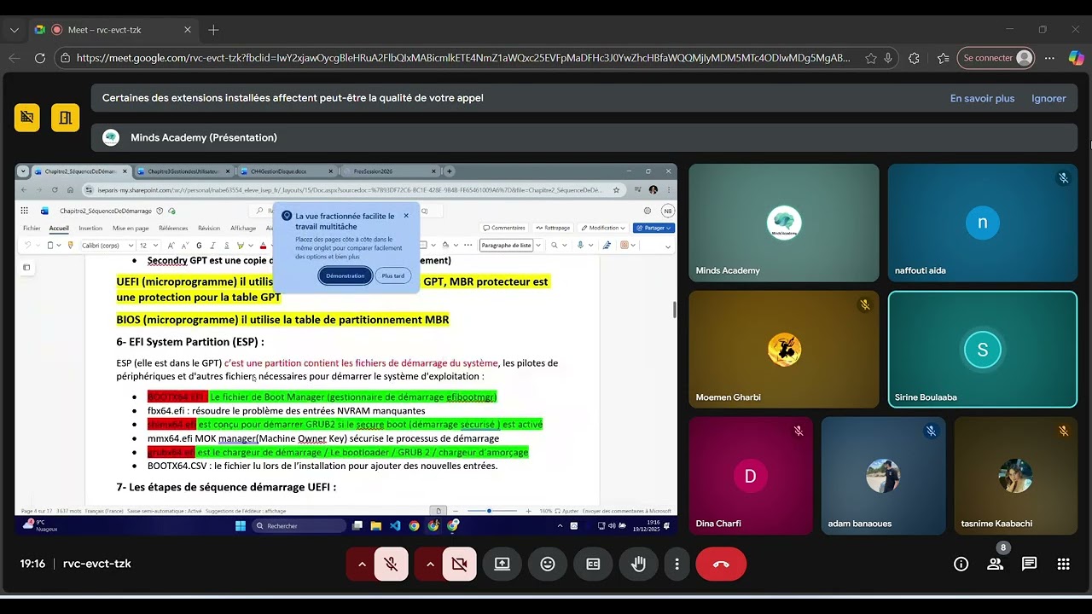Click Démonstration in the shared screen popup

346,275
